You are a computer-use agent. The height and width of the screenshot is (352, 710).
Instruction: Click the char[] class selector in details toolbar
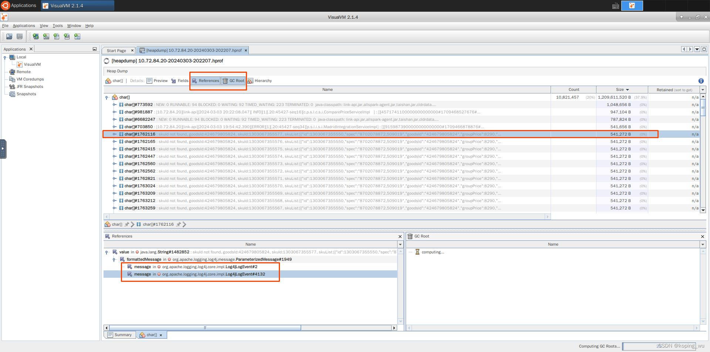(x=114, y=81)
